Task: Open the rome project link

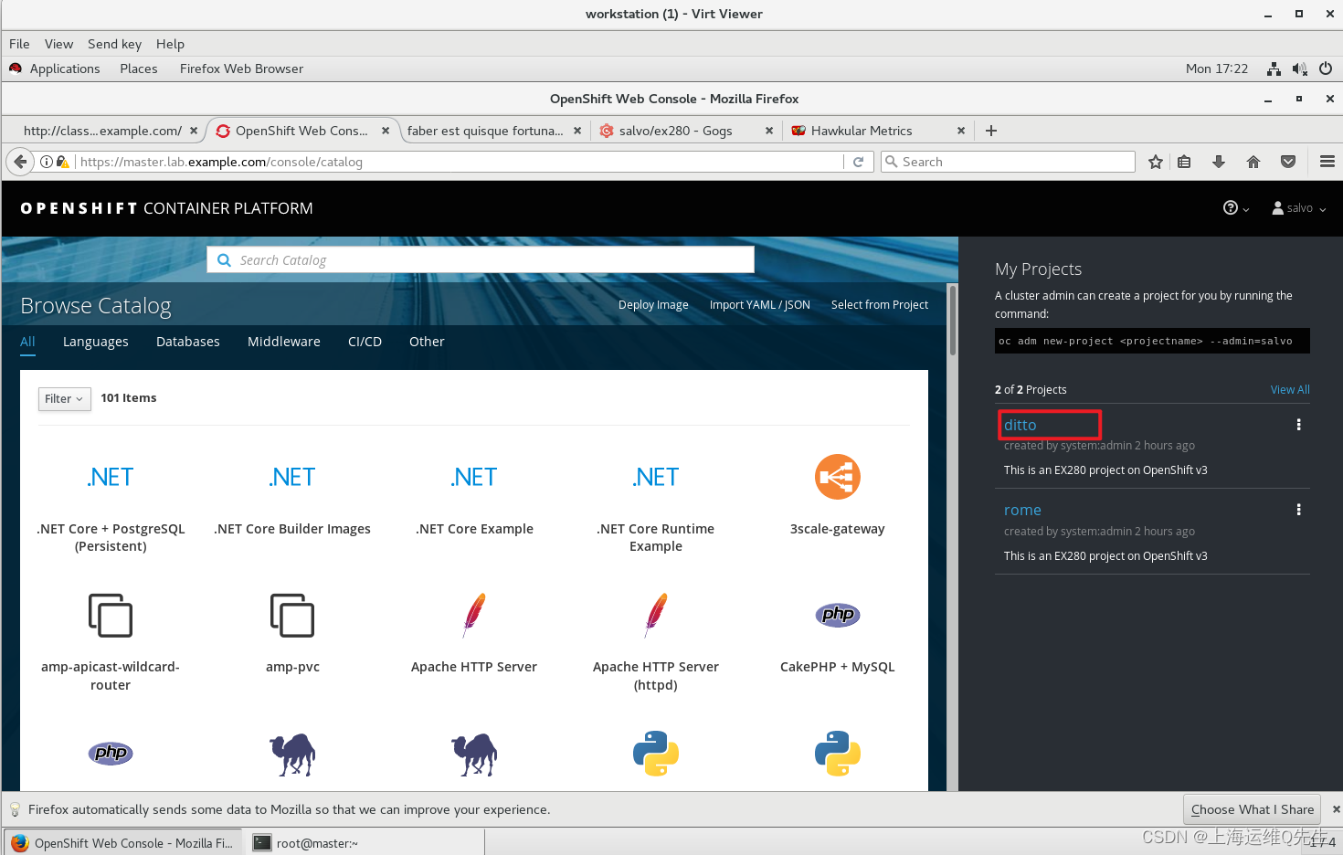Action: 1022,510
